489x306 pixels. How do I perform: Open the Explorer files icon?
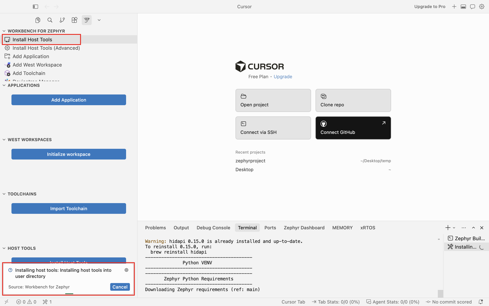coord(38,20)
